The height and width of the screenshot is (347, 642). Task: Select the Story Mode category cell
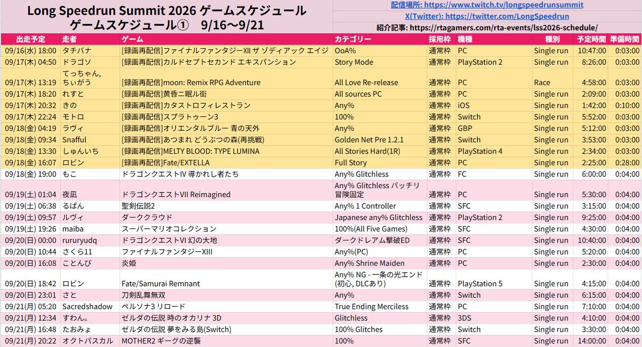pyautogui.click(x=379, y=62)
